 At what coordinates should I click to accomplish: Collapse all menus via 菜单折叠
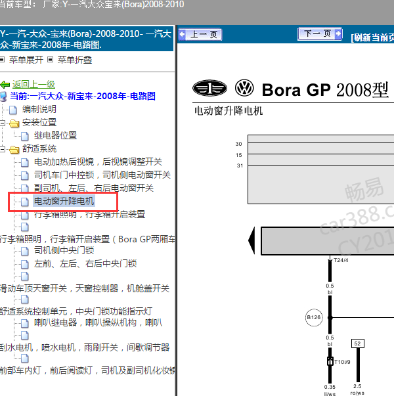[75, 60]
